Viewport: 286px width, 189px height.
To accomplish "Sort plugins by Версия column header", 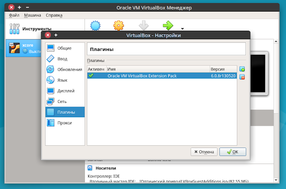I will [x=223, y=69].
